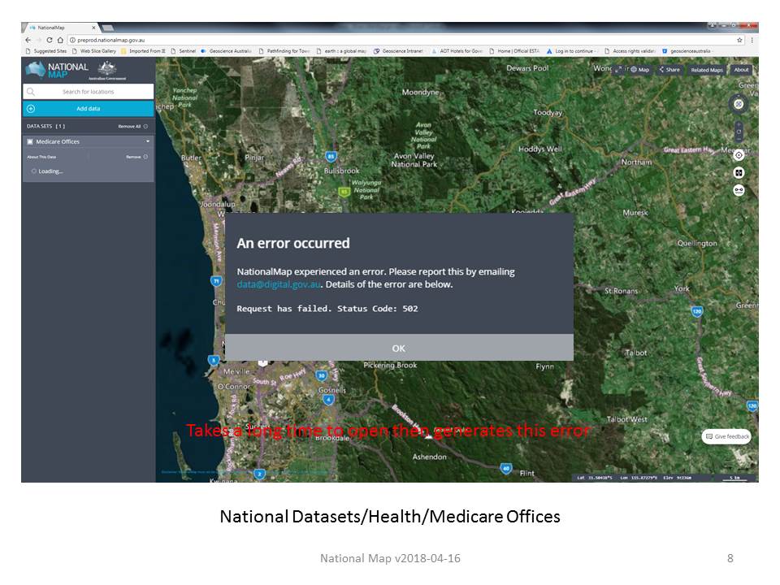Focus the Search for locations field
780x585 pixels.
pyautogui.click(x=88, y=92)
